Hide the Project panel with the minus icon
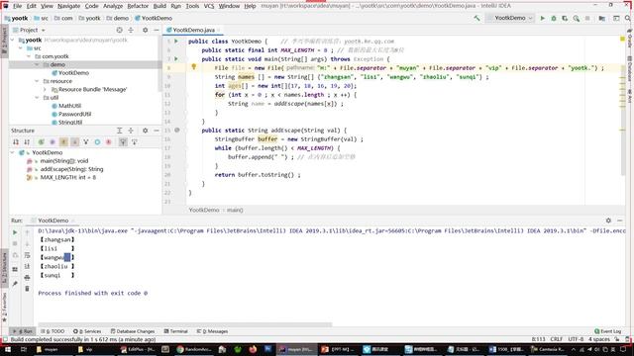 click(x=157, y=30)
